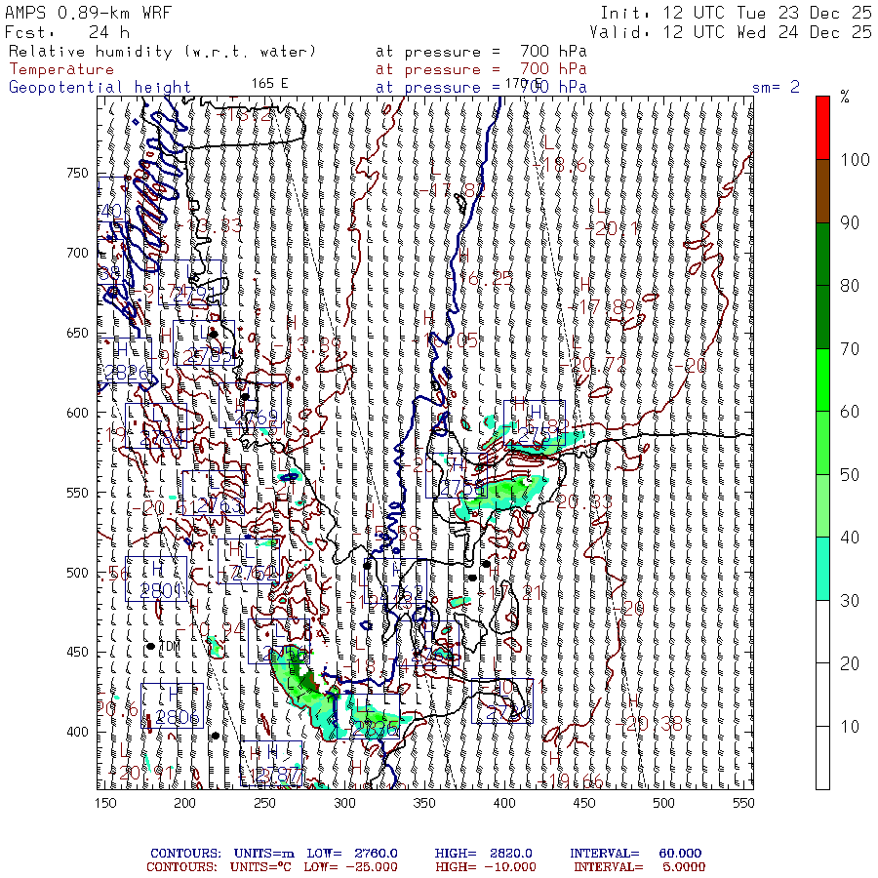Click the '-19.66' temperature label at the bottom
This screenshot has height=878, width=878.
[x=570, y=781]
